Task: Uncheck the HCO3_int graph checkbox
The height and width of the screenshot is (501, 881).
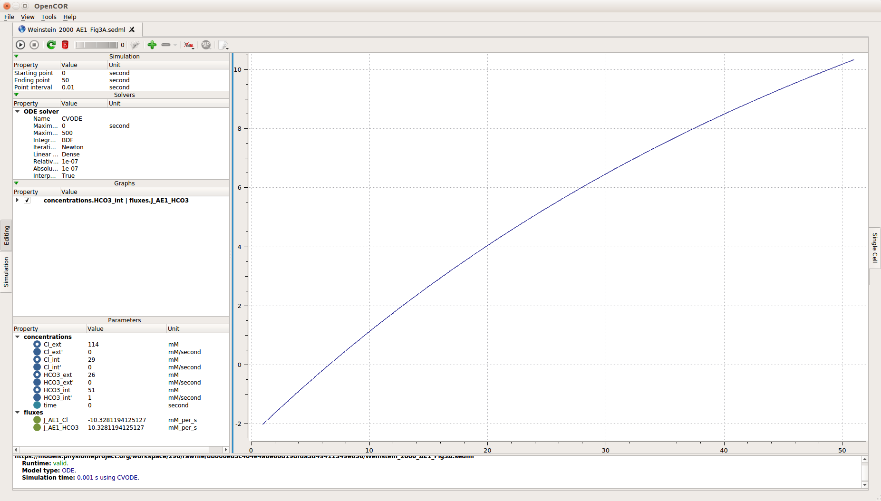Action: click(x=27, y=200)
